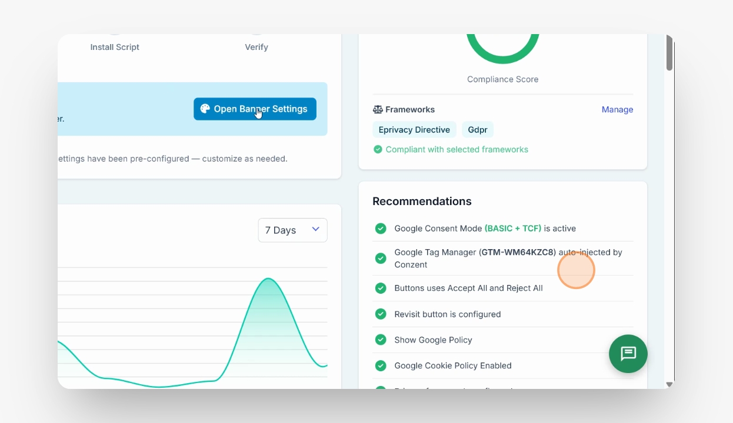Click the scroll down arrow of the scrollbar
Image resolution: width=733 pixels, height=423 pixels.
[x=669, y=384]
